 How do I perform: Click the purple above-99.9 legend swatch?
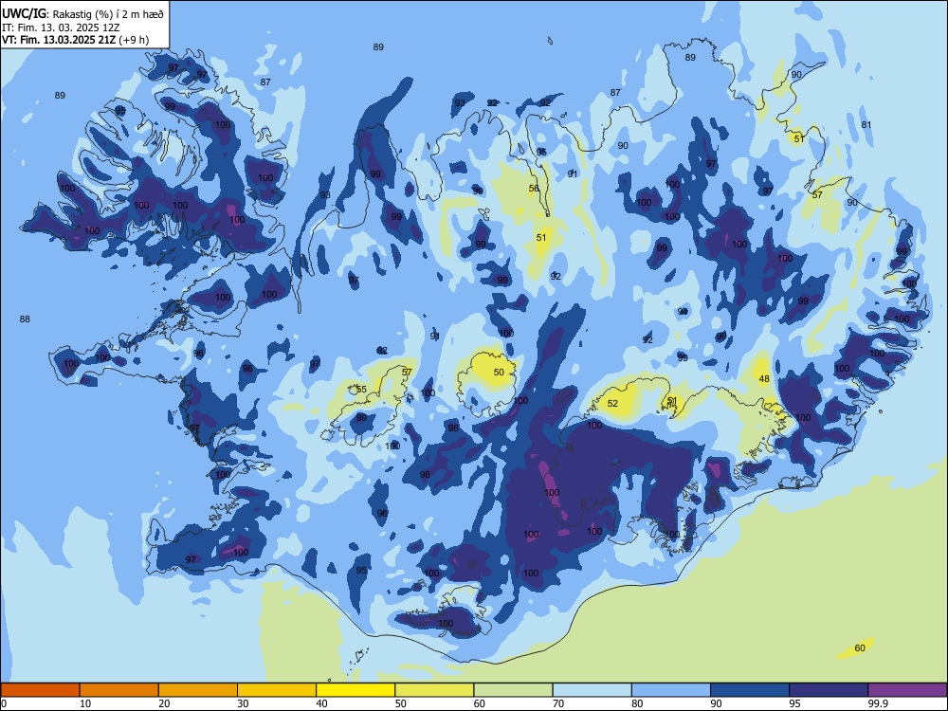click(907, 690)
